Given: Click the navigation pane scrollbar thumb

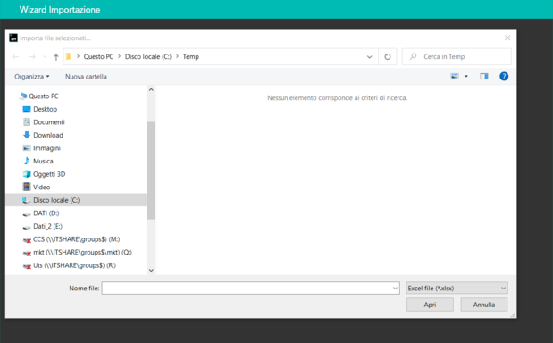Looking at the screenshot, I should point(151,171).
